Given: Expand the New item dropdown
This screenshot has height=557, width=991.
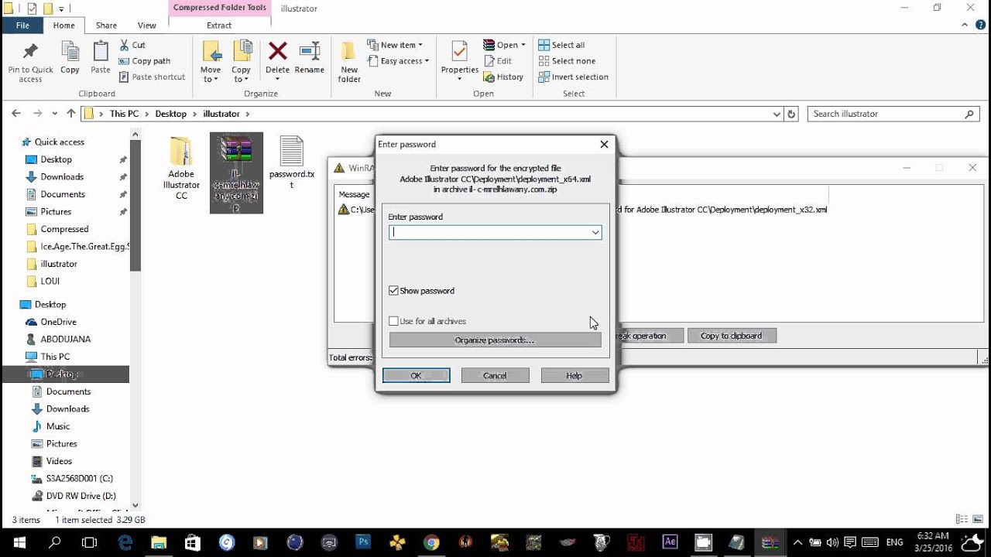Looking at the screenshot, I should tap(395, 45).
